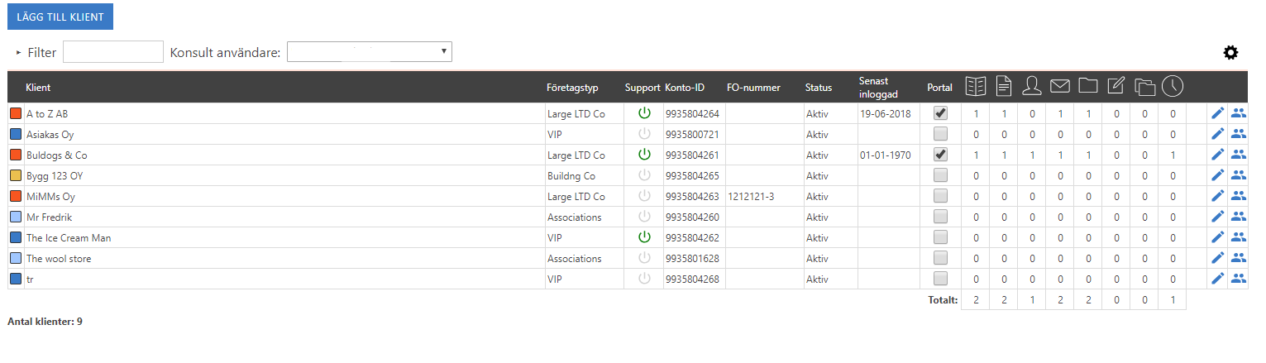Uncheck Portal checkbox for A to Z AB
The image size is (1266, 363).
[x=940, y=113]
